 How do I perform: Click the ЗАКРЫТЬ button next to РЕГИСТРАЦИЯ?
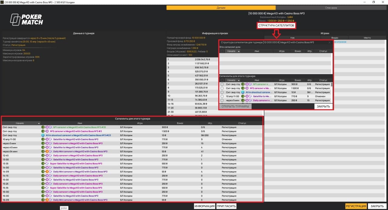(x=377, y=206)
